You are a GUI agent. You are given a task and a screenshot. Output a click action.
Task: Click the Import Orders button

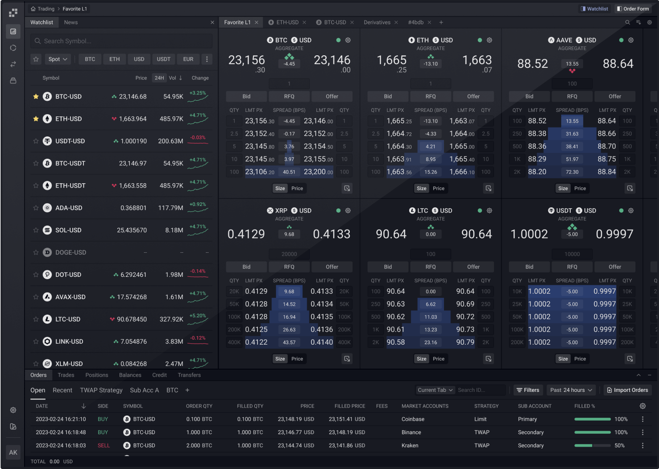[627, 390]
